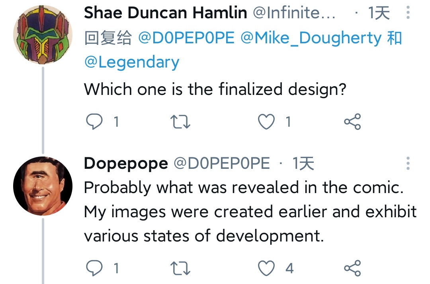The height and width of the screenshot is (284, 430).
Task: Reply to Shae Duncan Hamlin's tweet
Action: 94,122
